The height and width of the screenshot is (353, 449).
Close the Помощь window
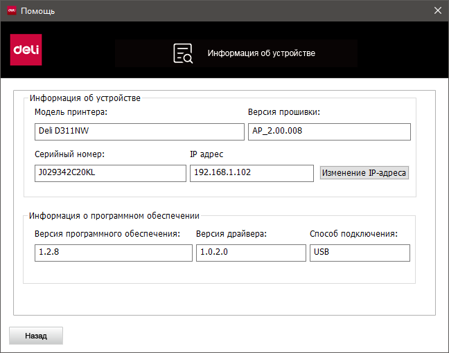point(437,10)
